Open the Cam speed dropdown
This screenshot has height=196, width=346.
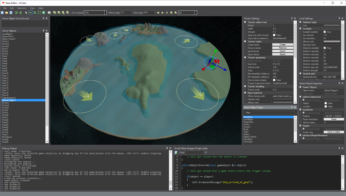pos(105,13)
